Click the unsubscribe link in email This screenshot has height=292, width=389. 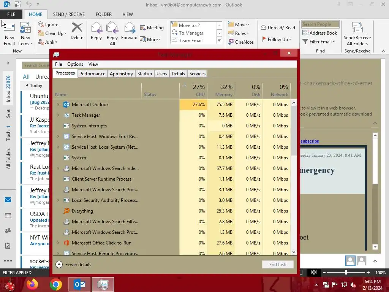pyautogui.click(x=310, y=141)
